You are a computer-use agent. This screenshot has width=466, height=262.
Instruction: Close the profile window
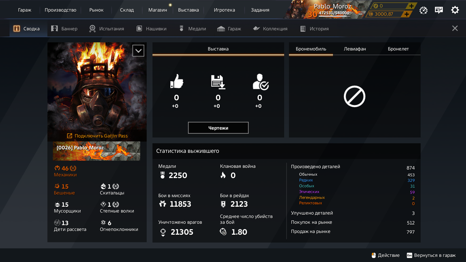455,28
